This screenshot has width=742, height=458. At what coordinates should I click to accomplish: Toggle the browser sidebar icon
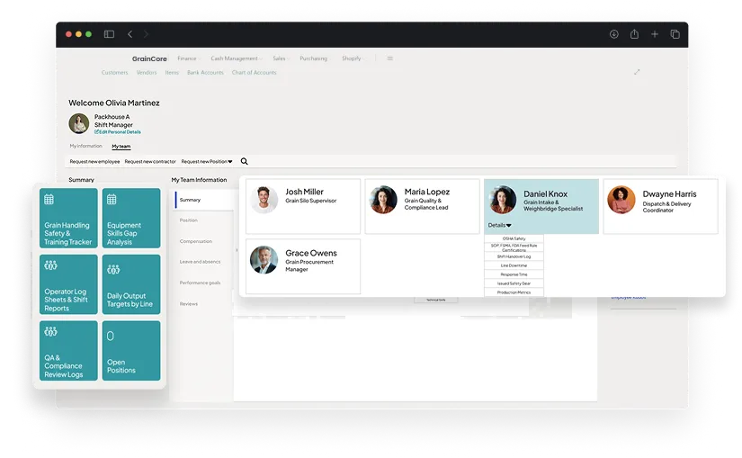(x=109, y=34)
